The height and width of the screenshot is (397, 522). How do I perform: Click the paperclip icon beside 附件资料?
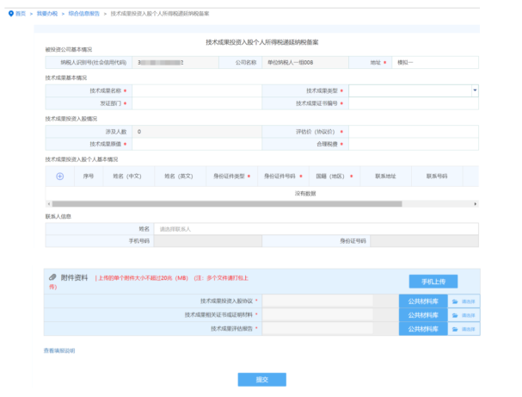coord(52,277)
